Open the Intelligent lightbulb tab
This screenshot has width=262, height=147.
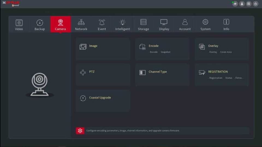[123, 24]
